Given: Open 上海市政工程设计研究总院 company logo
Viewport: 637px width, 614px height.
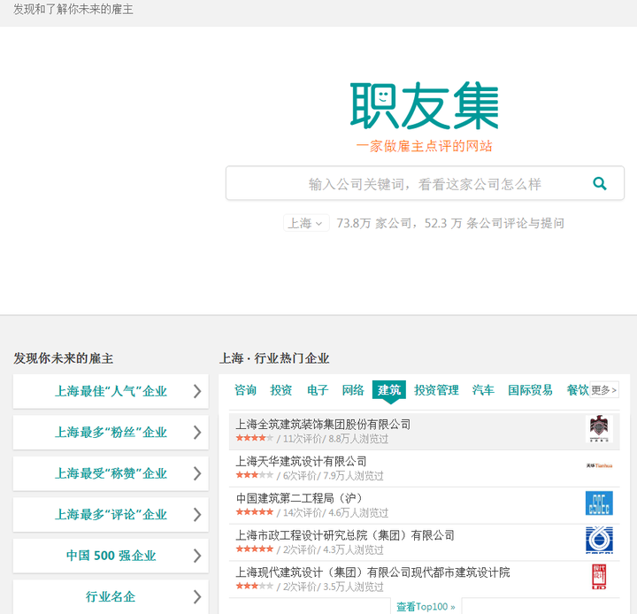Looking at the screenshot, I should click(x=599, y=540).
